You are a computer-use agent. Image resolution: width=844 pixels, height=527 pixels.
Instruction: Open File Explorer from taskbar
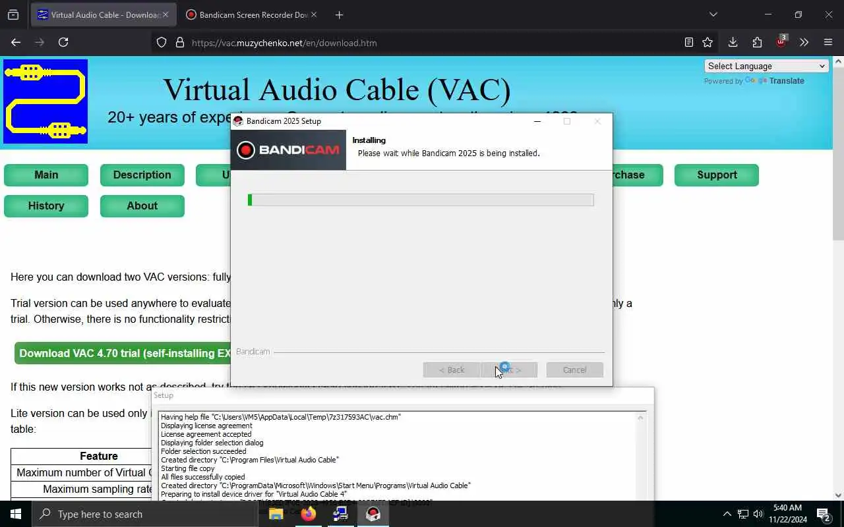pos(276,514)
